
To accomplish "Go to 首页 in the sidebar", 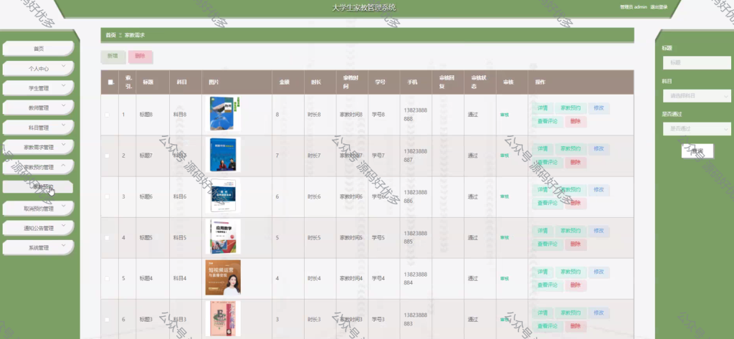I will pos(38,49).
